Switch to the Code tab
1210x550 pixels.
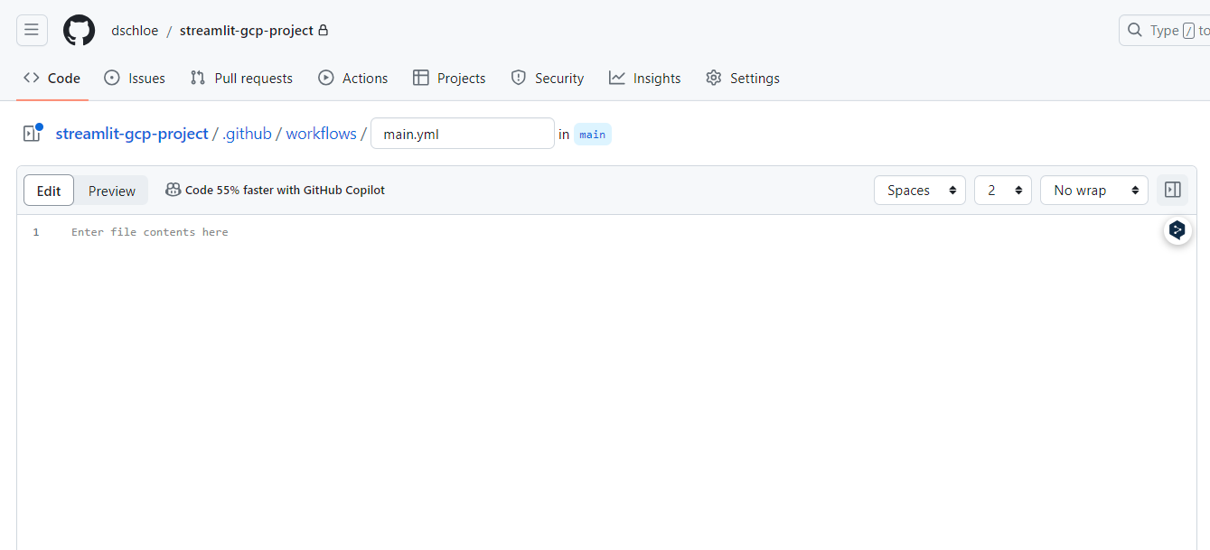click(x=52, y=78)
